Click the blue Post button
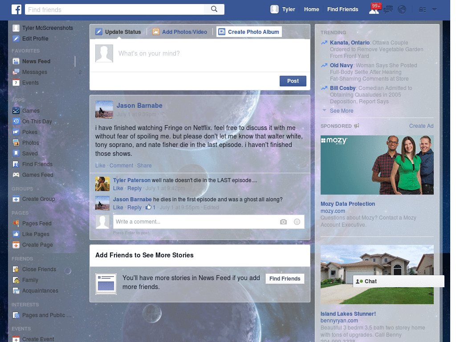 click(x=293, y=81)
